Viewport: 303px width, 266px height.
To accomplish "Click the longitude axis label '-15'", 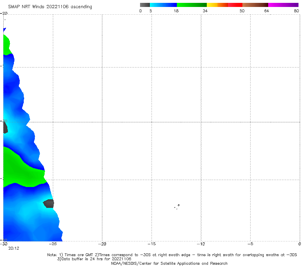I will pyautogui.click(x=151, y=244).
